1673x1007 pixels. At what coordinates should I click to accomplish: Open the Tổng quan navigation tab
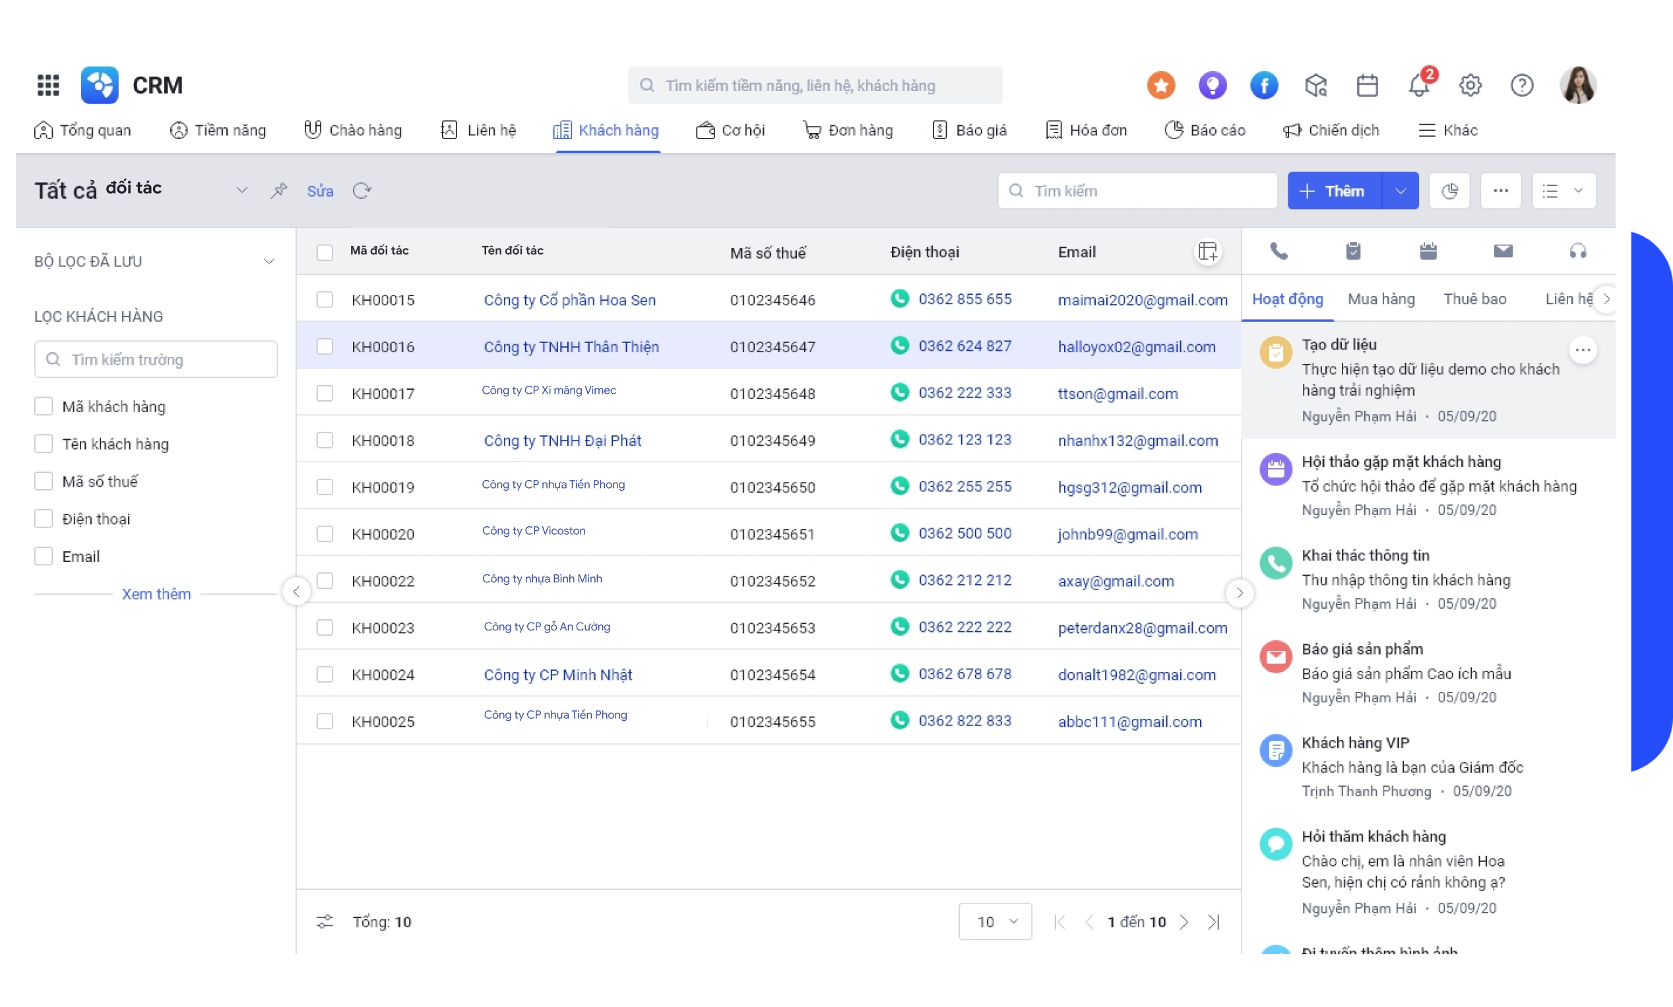(x=82, y=130)
